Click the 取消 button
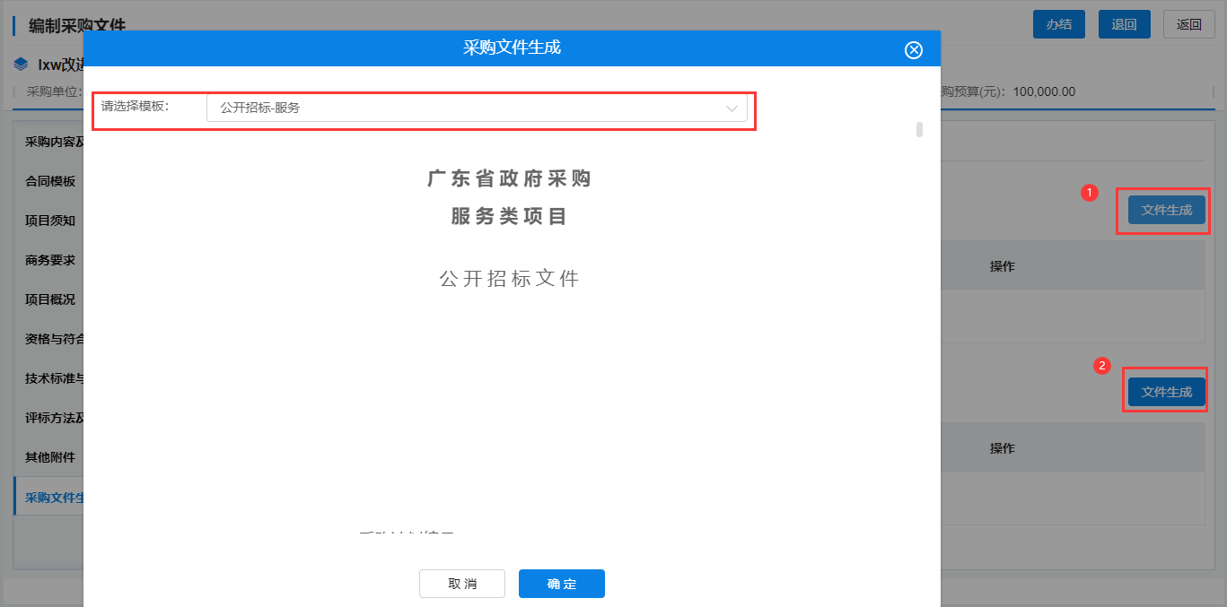The height and width of the screenshot is (607, 1227). pos(462,584)
